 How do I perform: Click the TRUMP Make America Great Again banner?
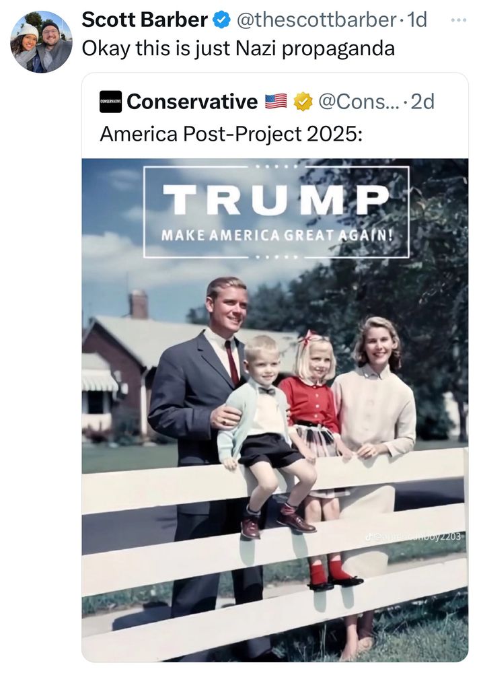(276, 211)
